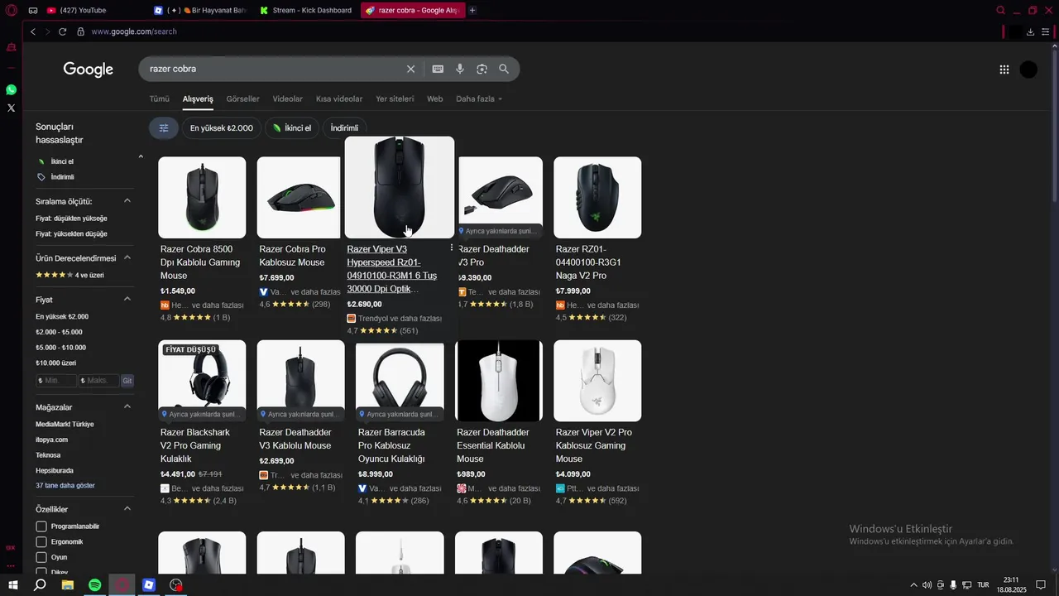Reload the current page

(x=62, y=31)
